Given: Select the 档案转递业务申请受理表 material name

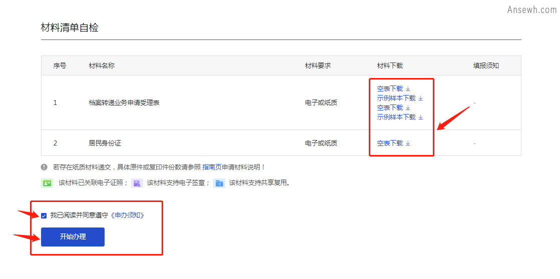Looking at the screenshot, I should pos(124,103).
